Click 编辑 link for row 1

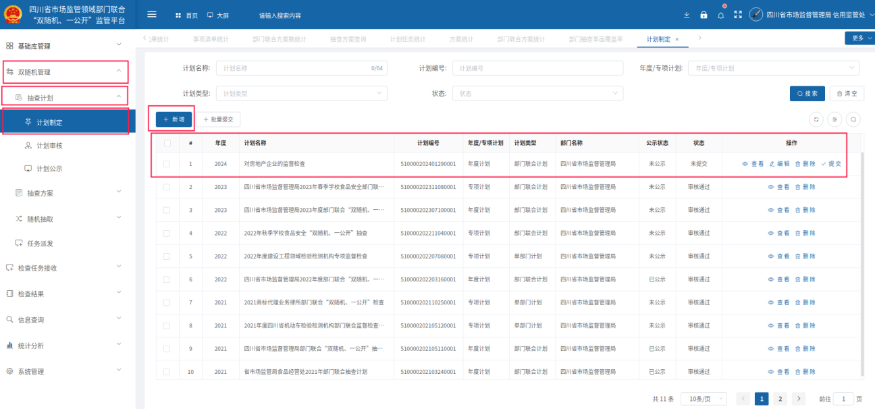(x=779, y=164)
